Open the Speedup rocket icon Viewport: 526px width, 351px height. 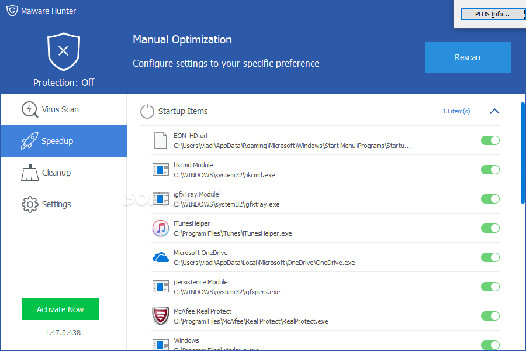[29, 140]
